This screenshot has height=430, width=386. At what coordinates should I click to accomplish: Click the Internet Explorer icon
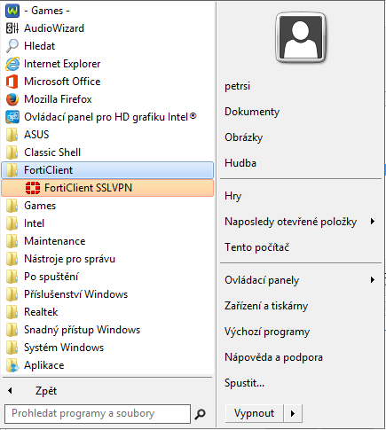(12, 64)
